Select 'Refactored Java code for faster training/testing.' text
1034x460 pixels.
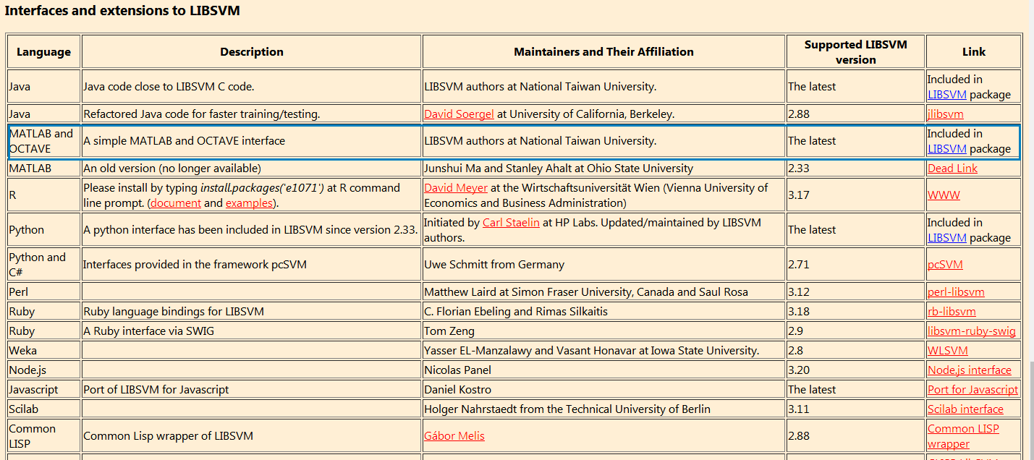click(x=201, y=114)
